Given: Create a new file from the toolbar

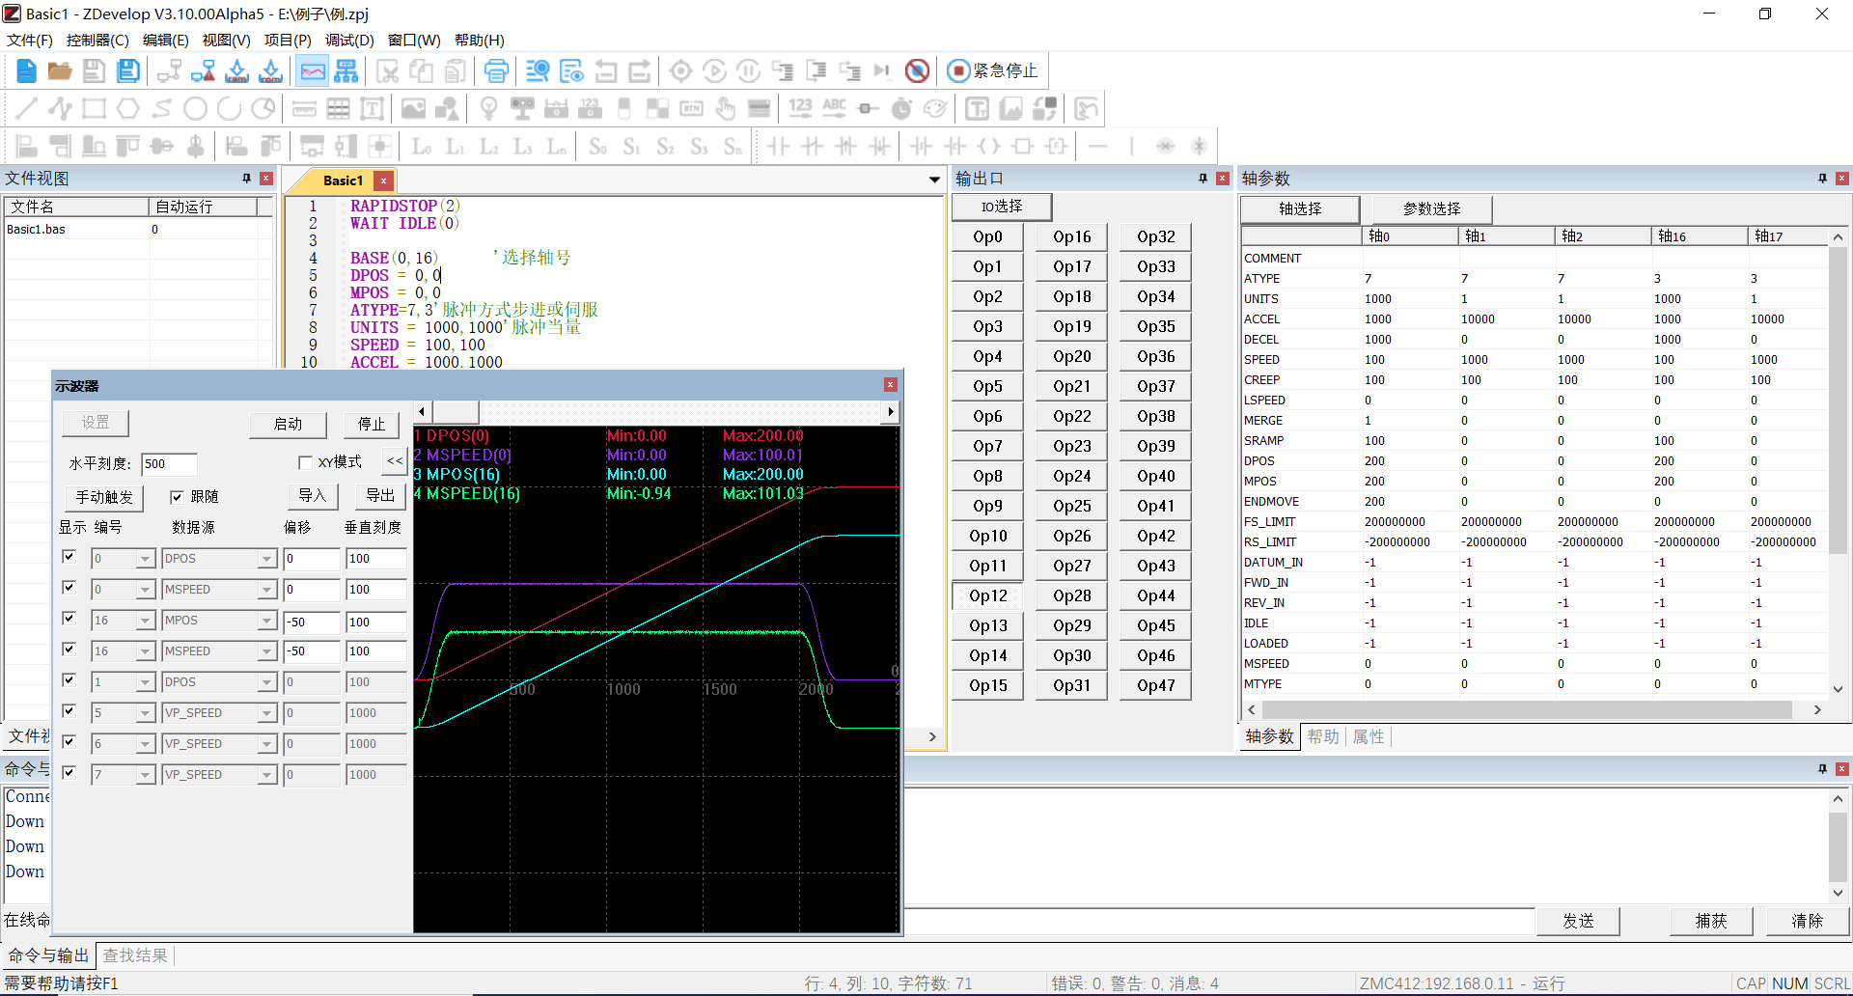Looking at the screenshot, I should [26, 70].
